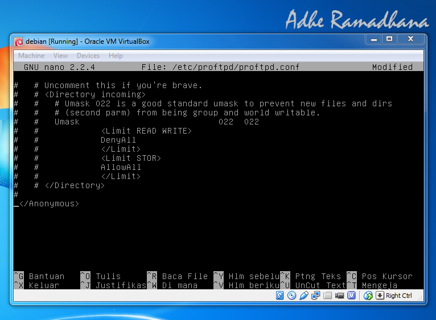Click the file path /etc/proftpd/proftpd.conf header
Image resolution: width=436 pixels, height=320 pixels.
(220, 67)
